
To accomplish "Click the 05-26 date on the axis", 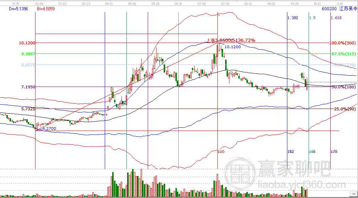I will (x=155, y=4).
